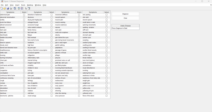The image size is (212, 112).
Task: Check the loss of appetite box
Action: pos(52,83)
